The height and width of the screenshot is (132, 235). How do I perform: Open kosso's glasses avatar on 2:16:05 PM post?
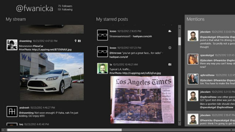[x=102, y=35]
